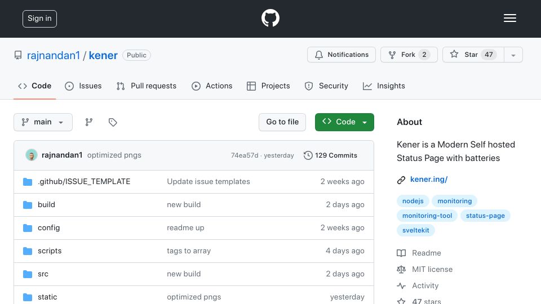Open the rajnandan1 owner link
Viewport: 541px width, 304px height.
54,55
